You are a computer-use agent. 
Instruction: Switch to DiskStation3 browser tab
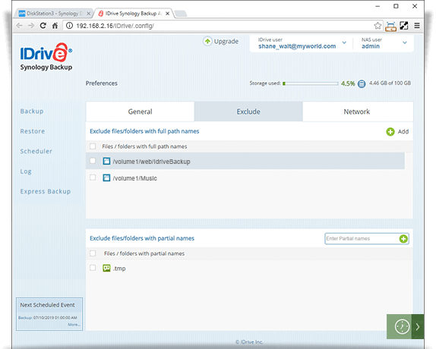(54, 14)
